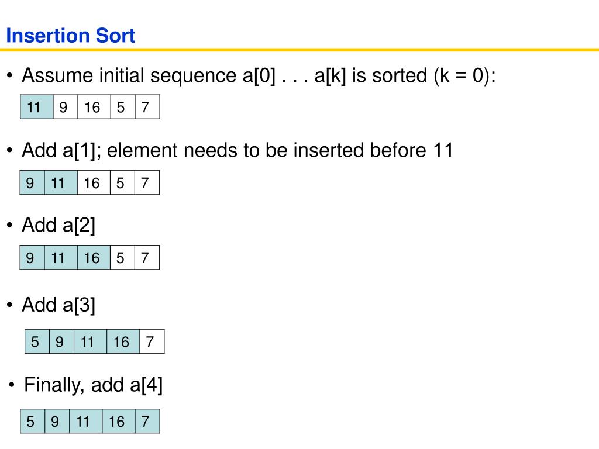Click the Insertion Sort slide title
Screen dimensions: 599x449
coord(71,36)
